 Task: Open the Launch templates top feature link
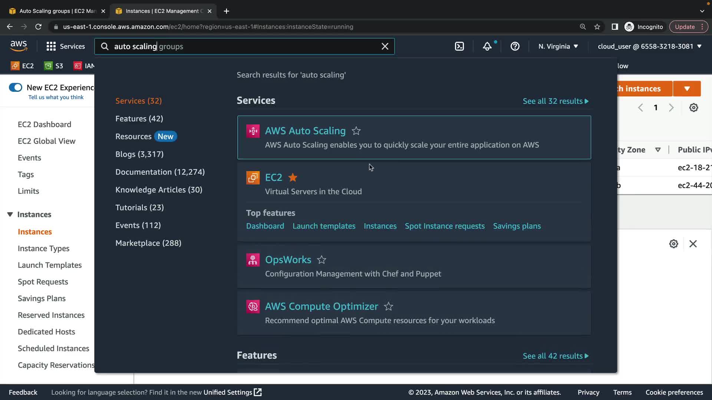[x=324, y=226]
